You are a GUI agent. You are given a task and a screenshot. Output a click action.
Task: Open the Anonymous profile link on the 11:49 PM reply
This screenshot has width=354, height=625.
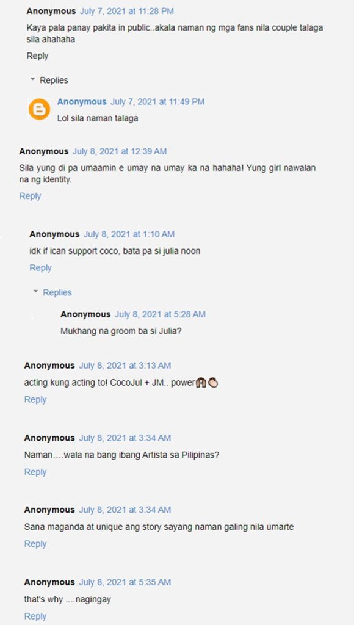(82, 102)
